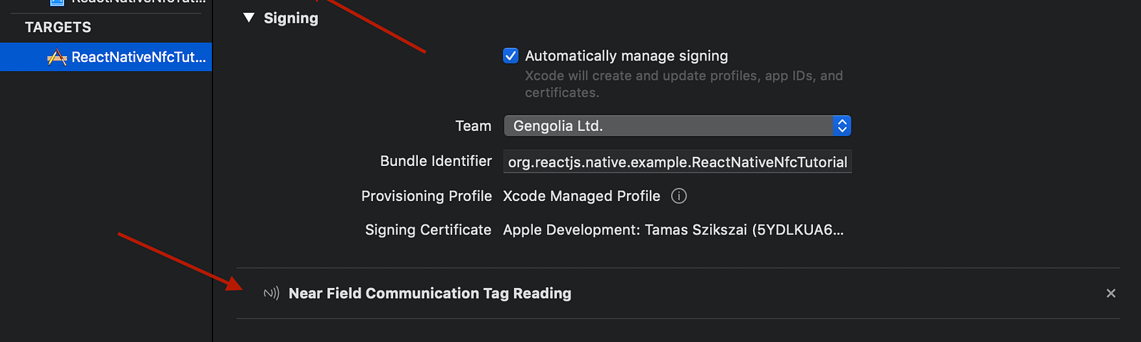Click the blue arrows on Team selector
The width and height of the screenshot is (1141, 342).
coord(842,126)
